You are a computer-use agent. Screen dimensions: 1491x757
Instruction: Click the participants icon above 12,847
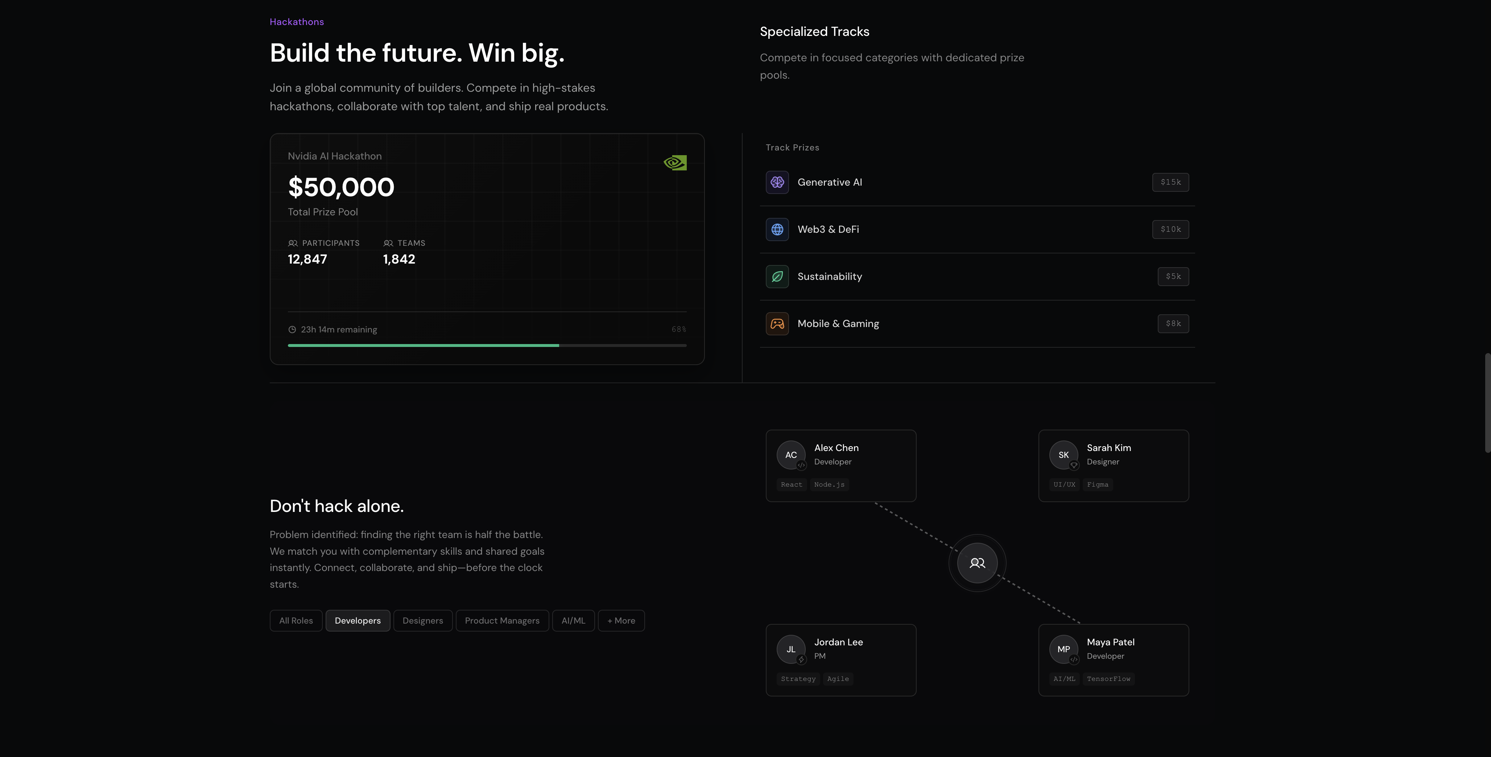pyautogui.click(x=293, y=243)
